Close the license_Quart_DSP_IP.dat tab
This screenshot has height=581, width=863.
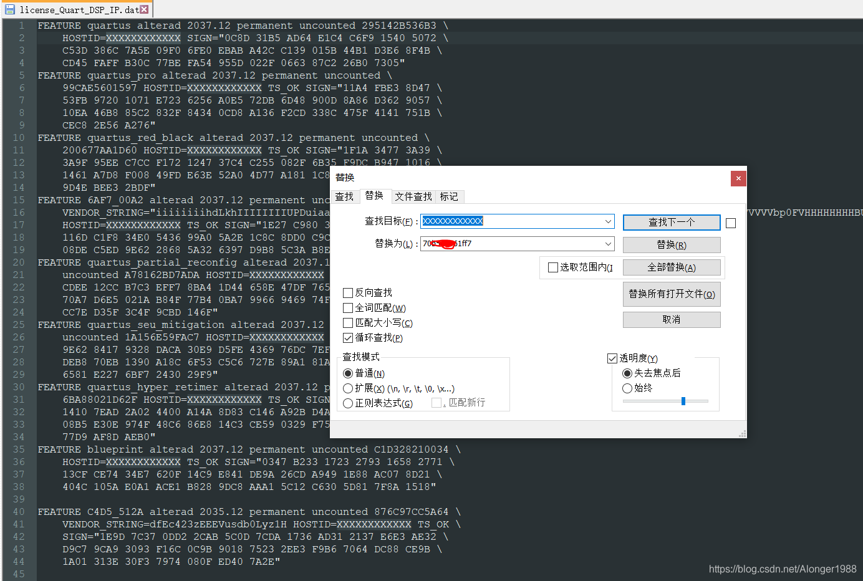[x=144, y=9]
